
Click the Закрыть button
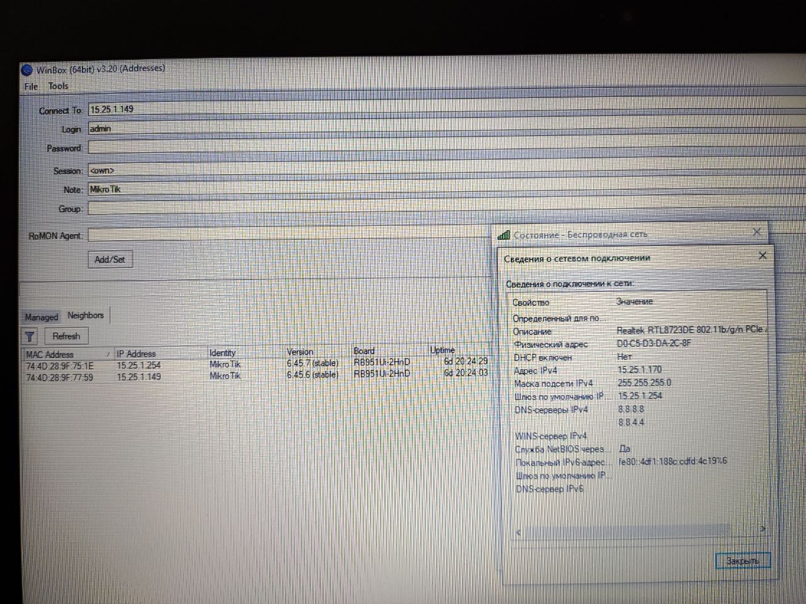[x=743, y=560]
